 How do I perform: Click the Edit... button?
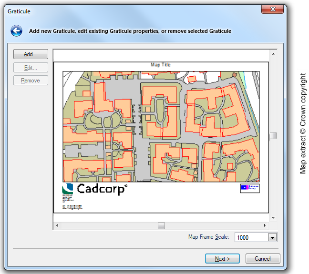point(31,68)
